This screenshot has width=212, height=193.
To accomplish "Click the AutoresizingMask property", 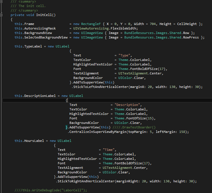I will (40, 28).
